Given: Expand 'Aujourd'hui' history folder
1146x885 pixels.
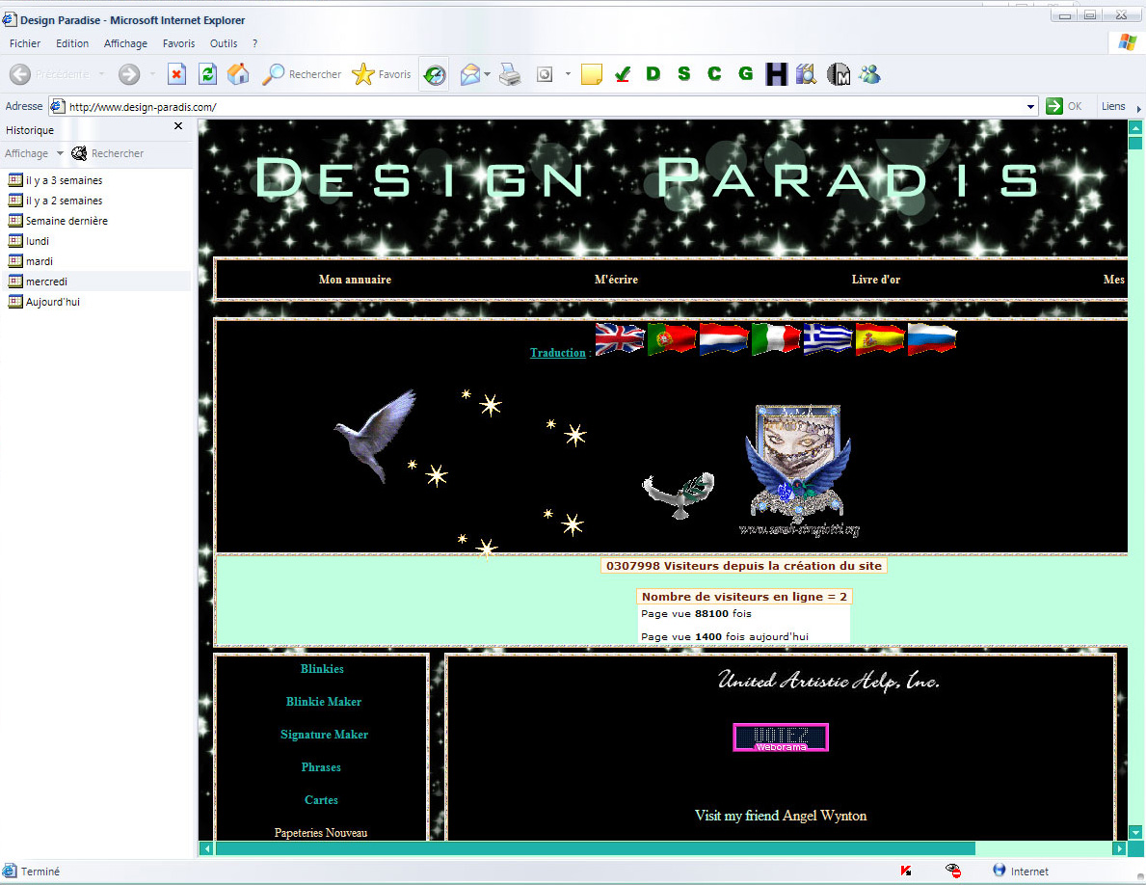Looking at the screenshot, I should pos(43,302).
